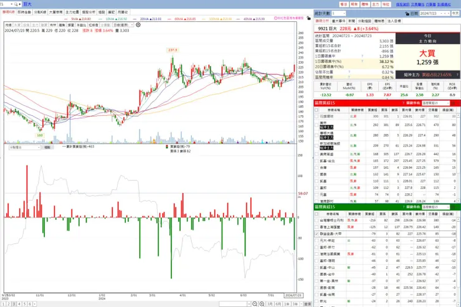The height and width of the screenshot is (307, 461).
Task: Click the lock icon above the price chart
Action: pyautogui.click(x=308, y=18)
